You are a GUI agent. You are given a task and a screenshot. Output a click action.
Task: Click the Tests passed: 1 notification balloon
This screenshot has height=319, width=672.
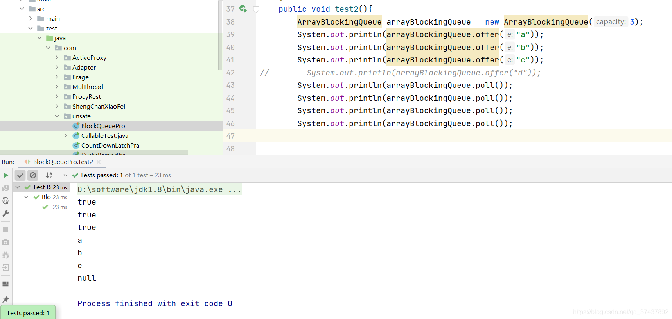(28, 313)
